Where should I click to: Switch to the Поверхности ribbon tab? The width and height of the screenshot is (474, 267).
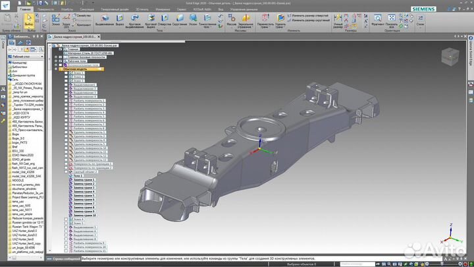(46, 11)
